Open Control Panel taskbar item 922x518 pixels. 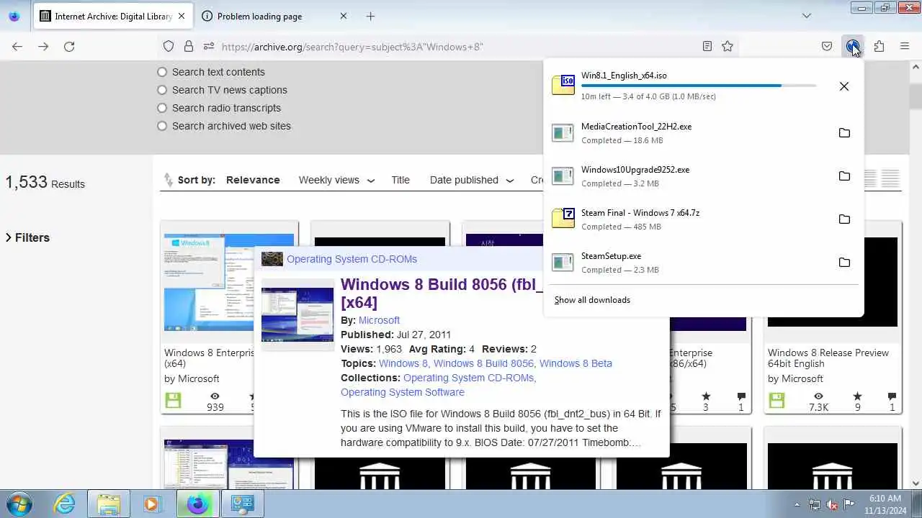[x=242, y=504]
